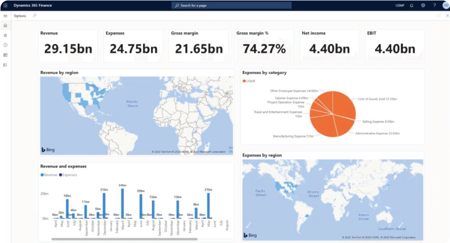Expand the hamburger navigation pane
450x243 pixels.
pyautogui.click(x=5, y=16)
